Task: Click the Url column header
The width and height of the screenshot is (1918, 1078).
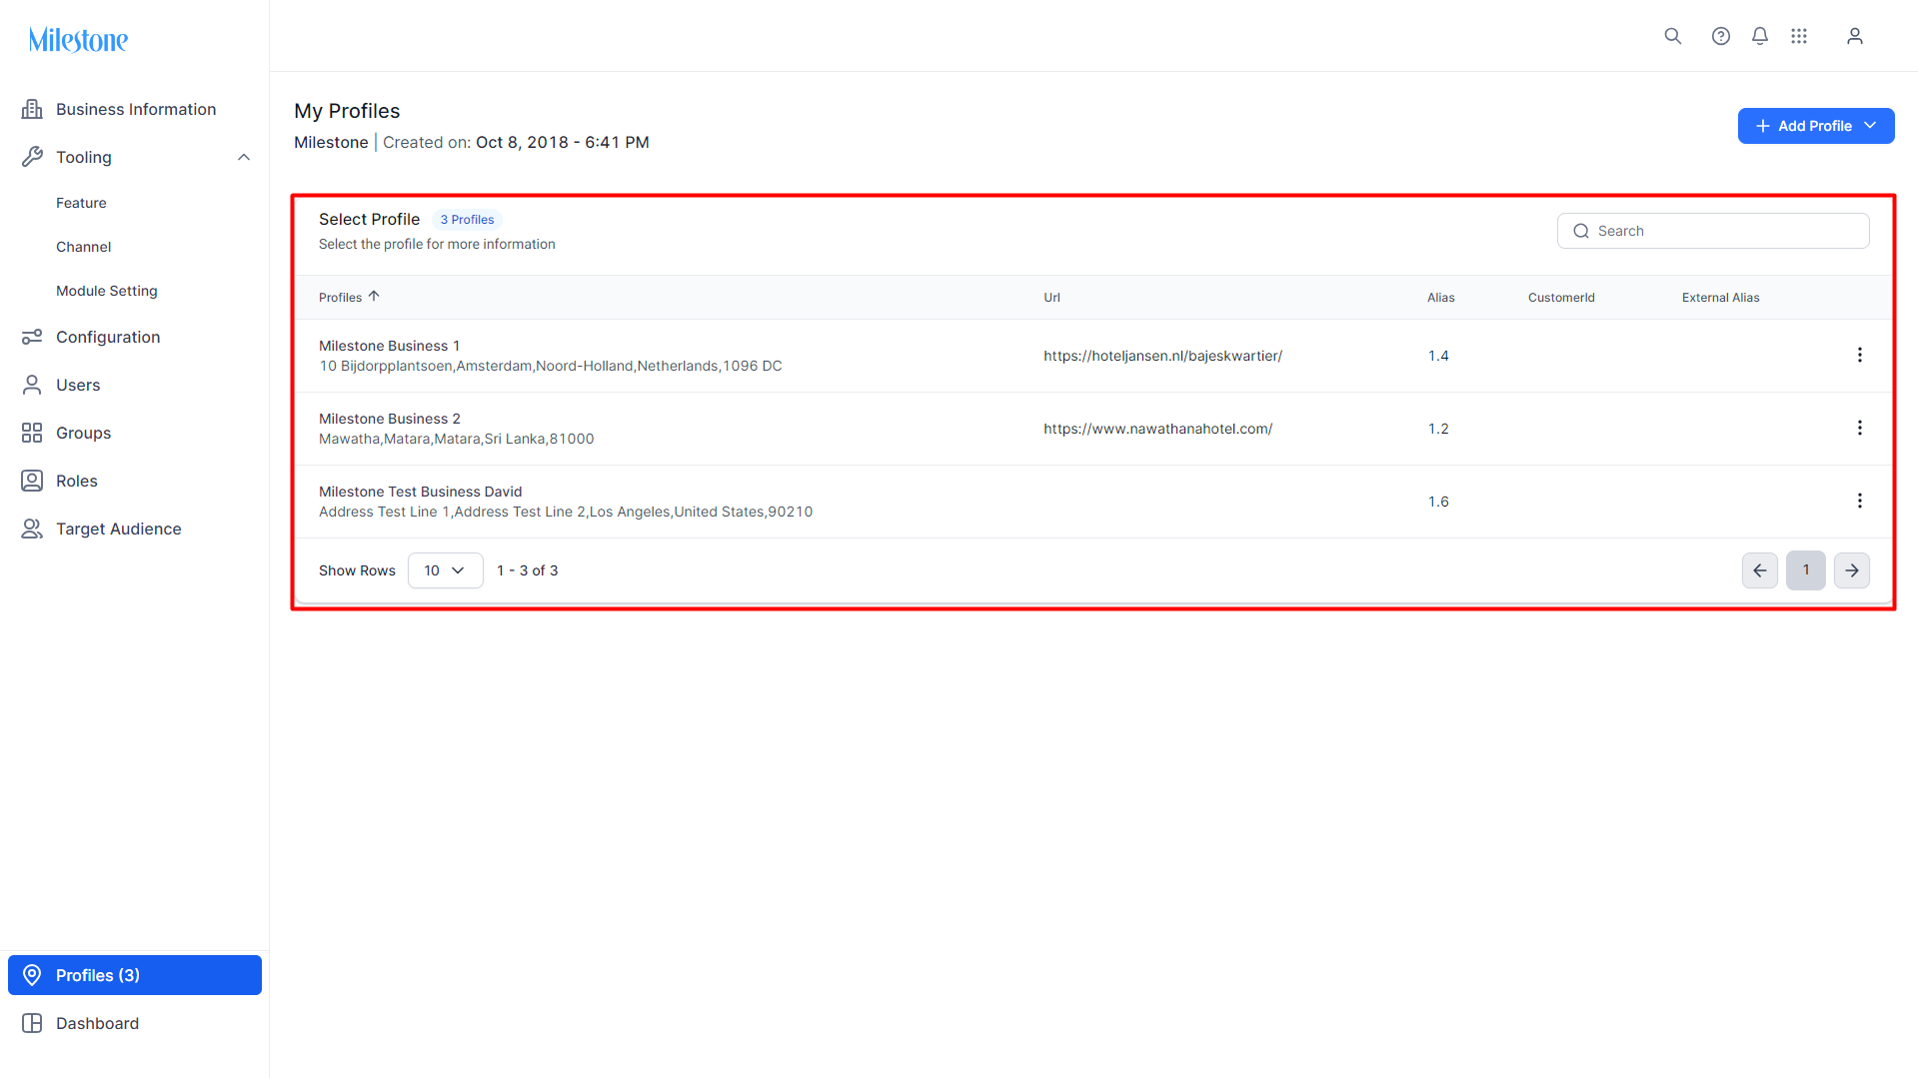Action: pos(1051,298)
